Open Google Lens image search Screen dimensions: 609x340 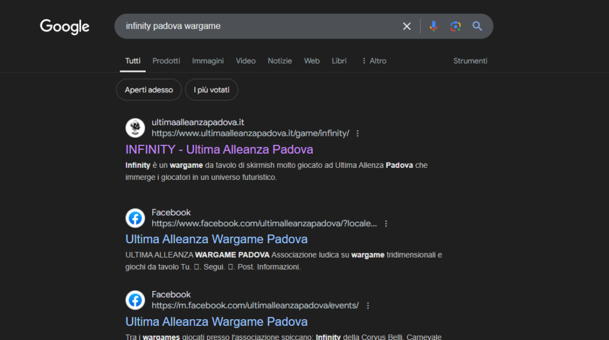coord(455,26)
